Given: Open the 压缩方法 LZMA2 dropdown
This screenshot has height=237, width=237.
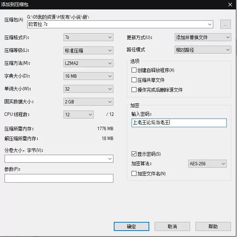Looking at the screenshot, I should pyautogui.click(x=88, y=63).
